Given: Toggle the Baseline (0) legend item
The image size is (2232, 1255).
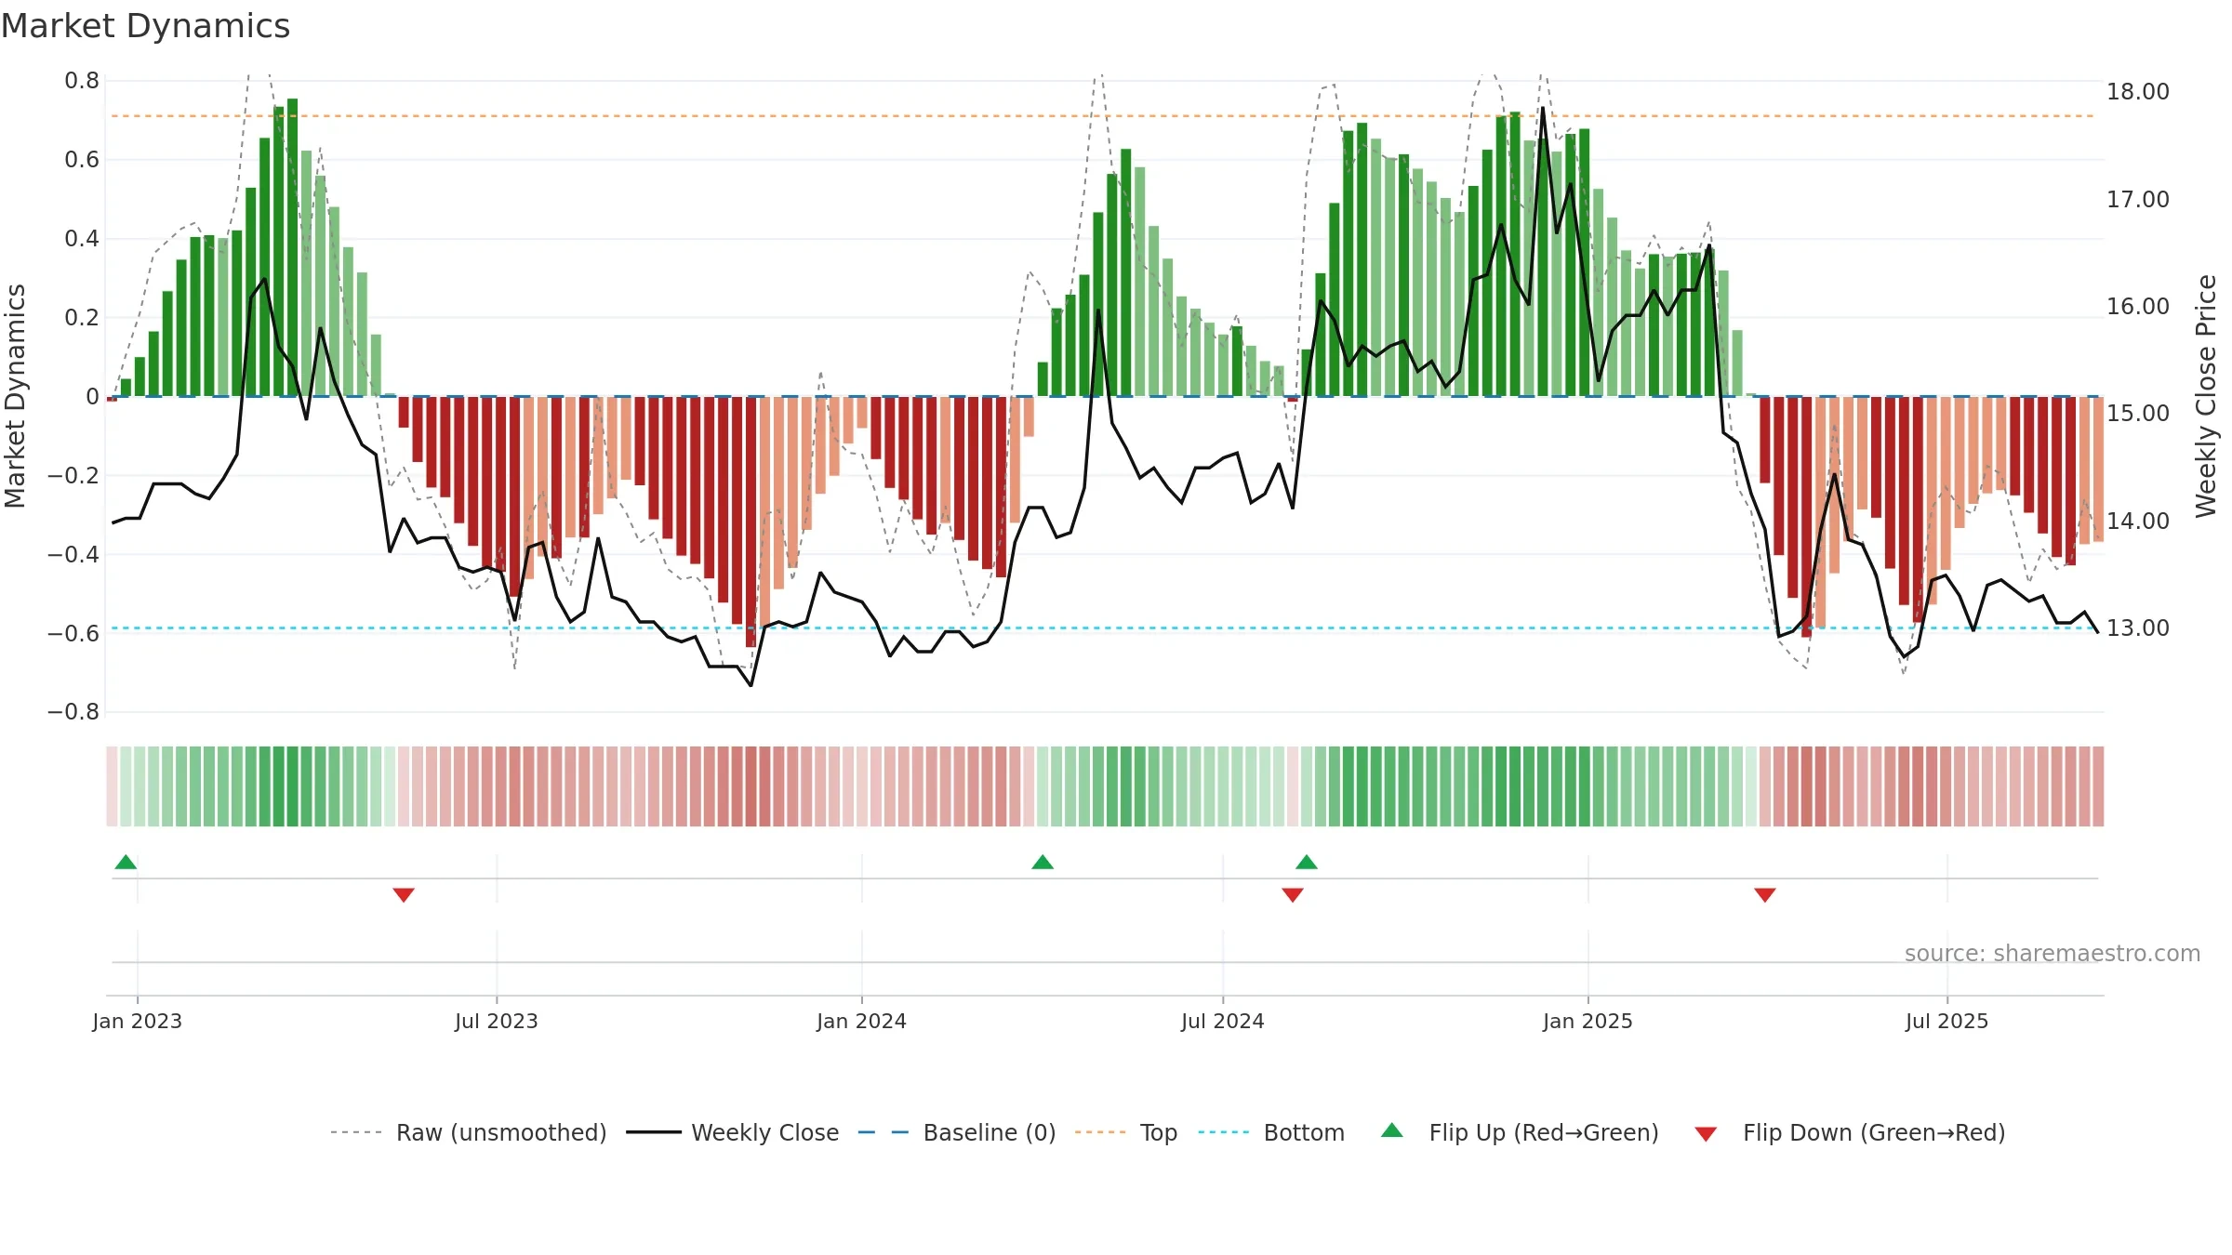Looking at the screenshot, I should (x=957, y=1132).
